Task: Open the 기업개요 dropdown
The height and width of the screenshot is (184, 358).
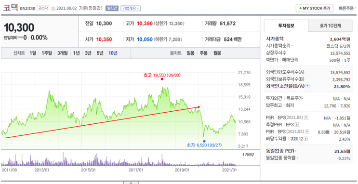Action: (x=131, y=9)
